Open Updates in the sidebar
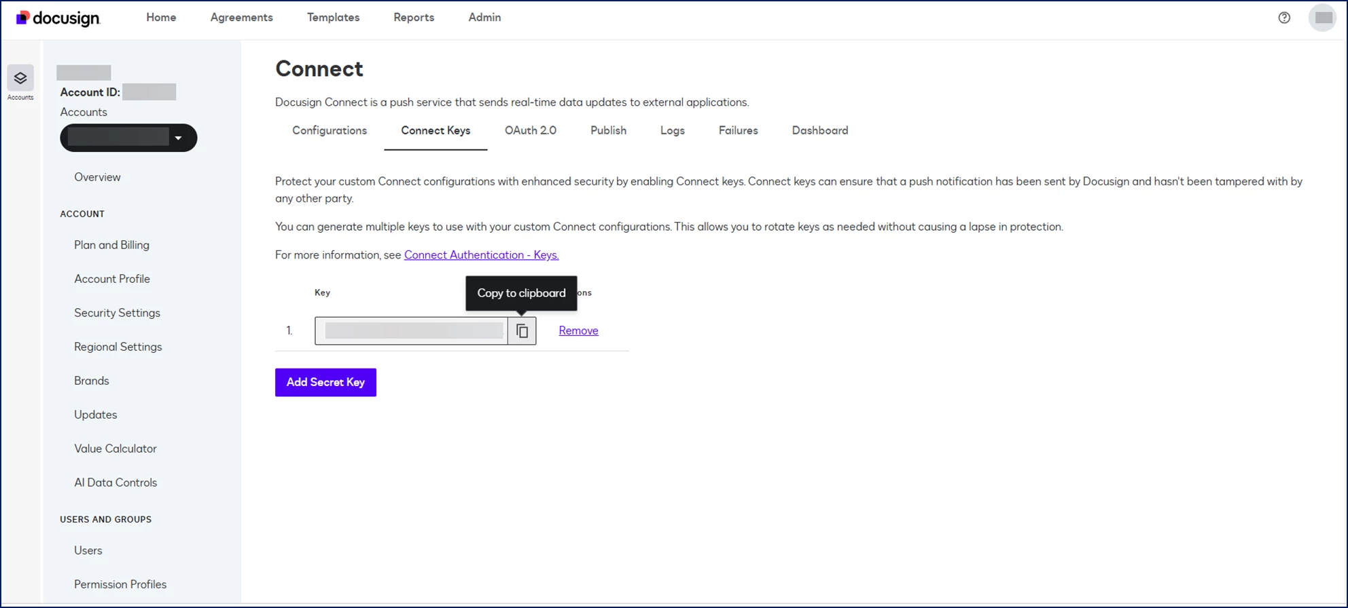1348x608 pixels. click(x=95, y=415)
